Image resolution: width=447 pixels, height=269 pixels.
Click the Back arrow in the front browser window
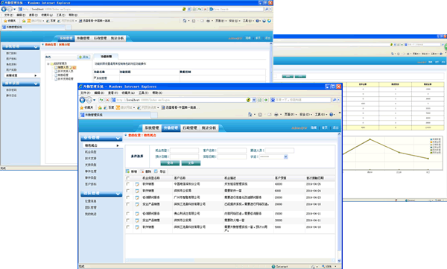coord(83,100)
